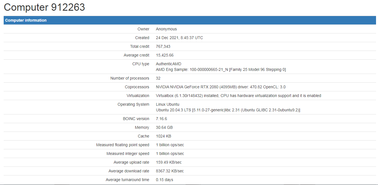
Task: Click the Average download rate value 8367.32 KB/sec
Action: click(170, 171)
